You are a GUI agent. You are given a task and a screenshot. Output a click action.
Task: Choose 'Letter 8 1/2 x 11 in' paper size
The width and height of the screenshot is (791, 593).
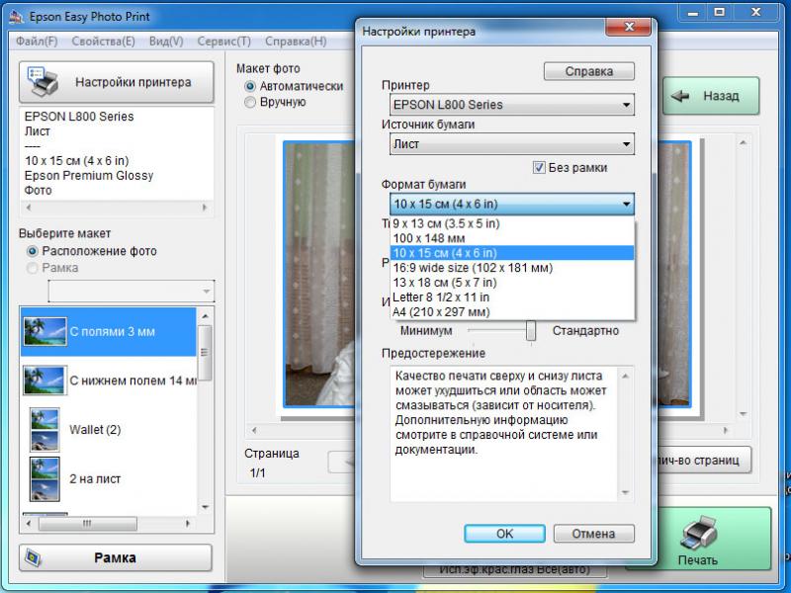pyautogui.click(x=512, y=297)
